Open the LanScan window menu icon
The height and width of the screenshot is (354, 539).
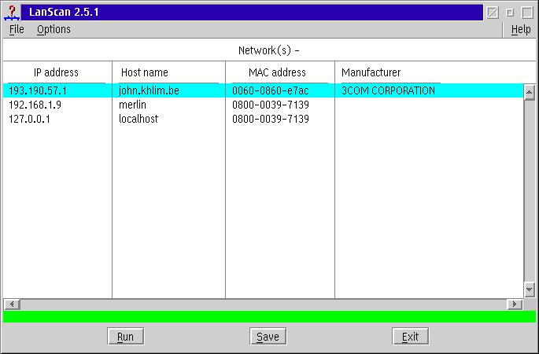[x=12, y=13]
